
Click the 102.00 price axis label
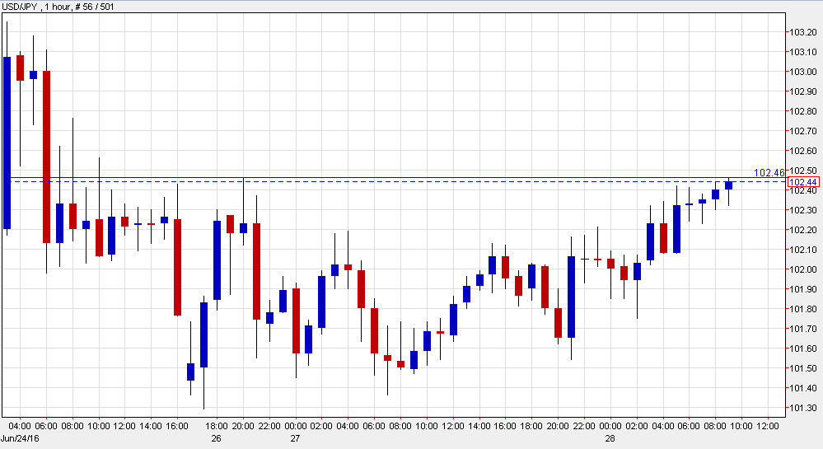803,269
